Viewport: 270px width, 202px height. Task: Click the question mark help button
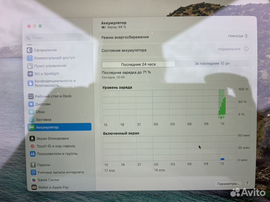click(x=247, y=183)
